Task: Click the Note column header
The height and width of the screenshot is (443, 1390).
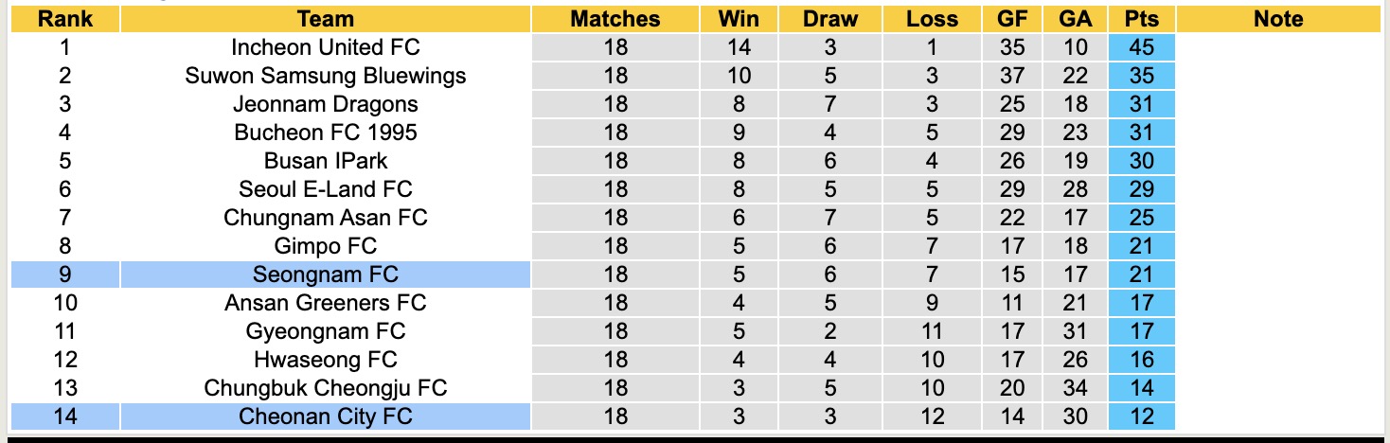Action: pyautogui.click(x=1278, y=19)
